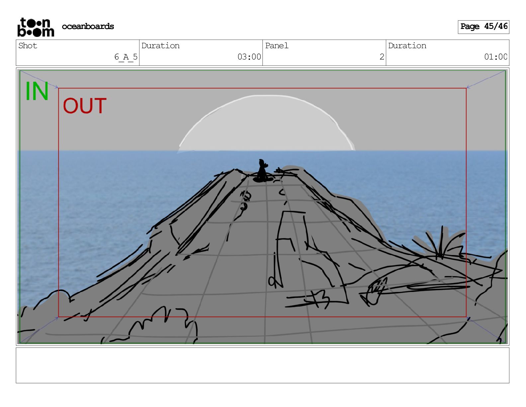
Task: Click the 'Panel' header label
Action: 277,46
